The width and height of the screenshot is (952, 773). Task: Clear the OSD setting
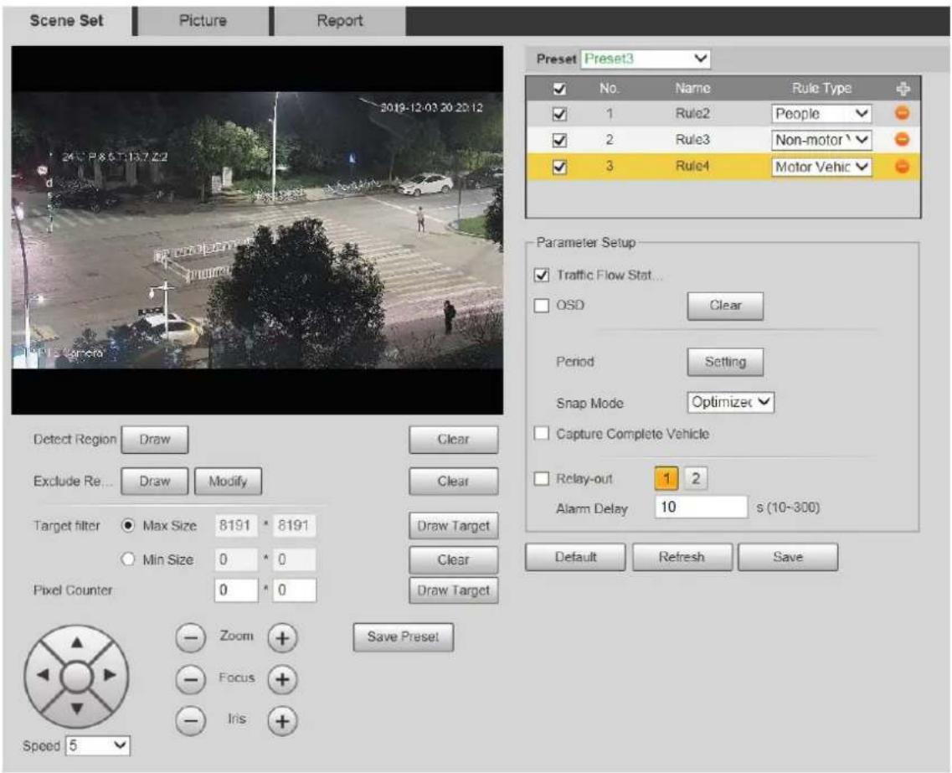point(726,306)
